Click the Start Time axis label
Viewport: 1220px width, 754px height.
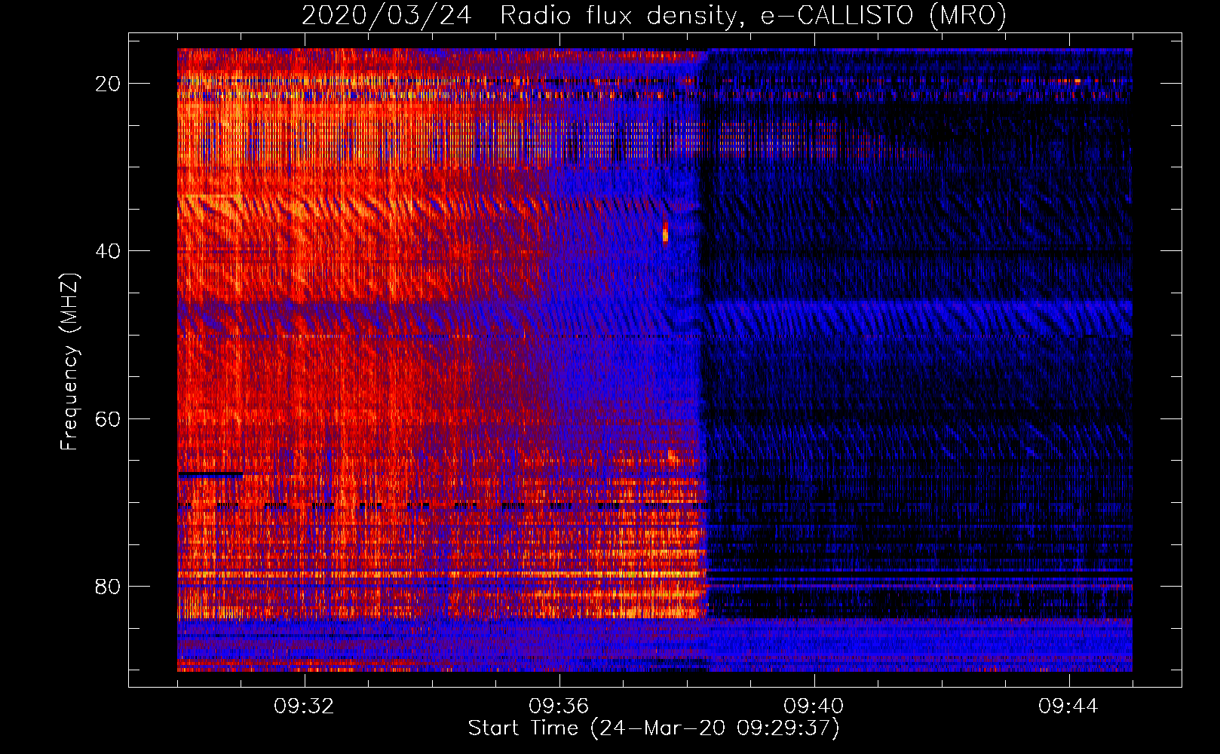[x=654, y=728]
